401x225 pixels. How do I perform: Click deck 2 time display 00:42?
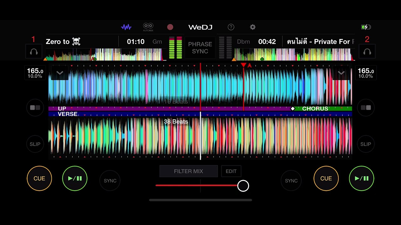[x=267, y=42]
